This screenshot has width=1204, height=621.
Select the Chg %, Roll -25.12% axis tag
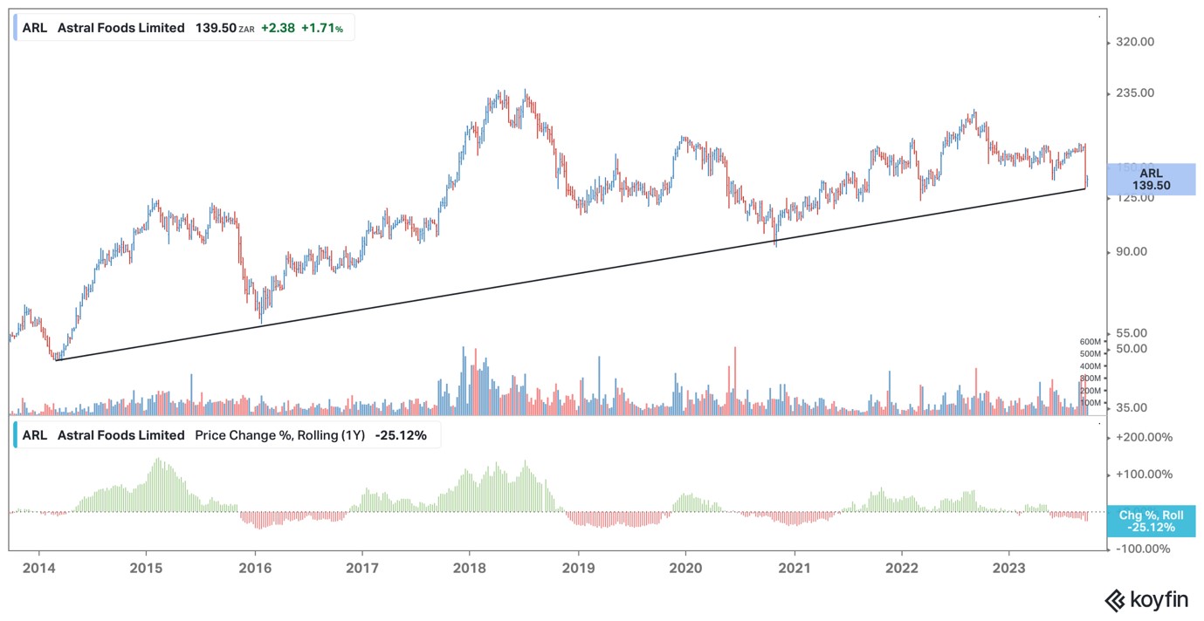[x=1151, y=522]
